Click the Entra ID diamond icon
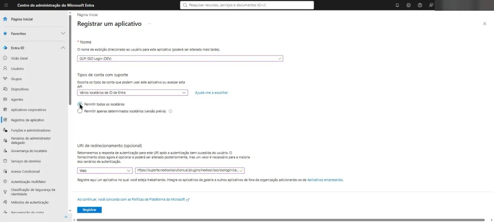Image resolution: width=494 pixels, height=222 pixels. [x=5, y=48]
